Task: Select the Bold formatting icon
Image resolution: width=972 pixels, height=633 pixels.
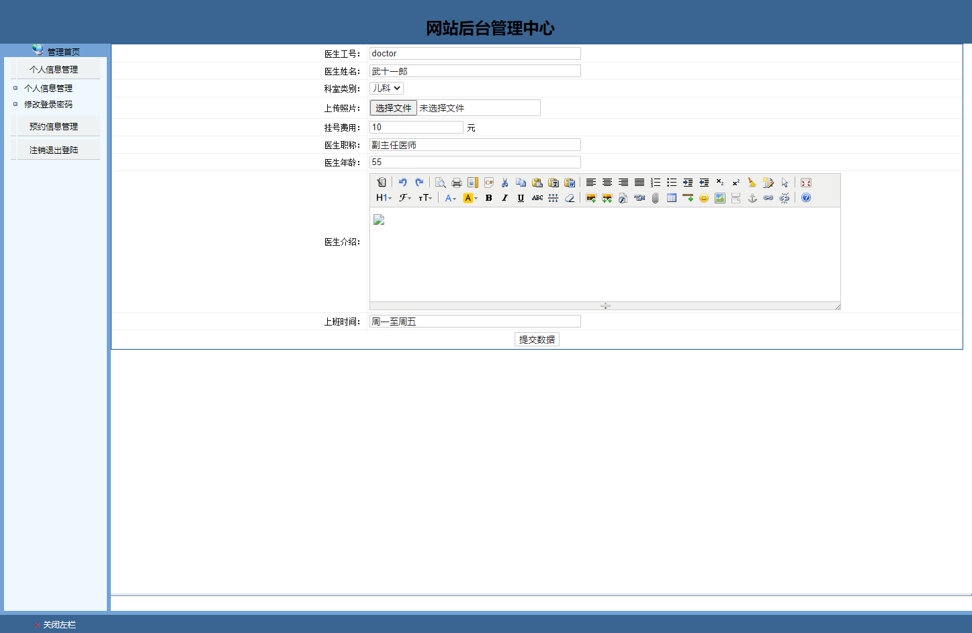Action: [488, 197]
